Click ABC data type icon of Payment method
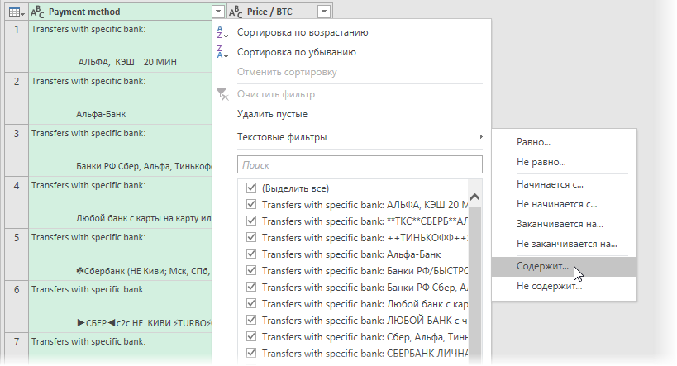Screen dimensions: 677x366 pyautogui.click(x=37, y=12)
